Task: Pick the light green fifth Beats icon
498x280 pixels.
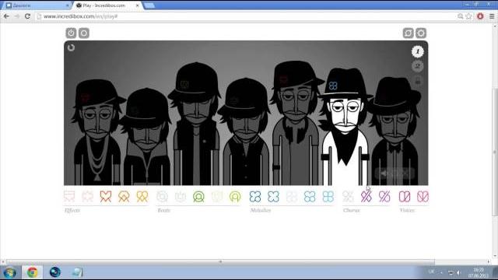Action: pyautogui.click(x=235, y=197)
